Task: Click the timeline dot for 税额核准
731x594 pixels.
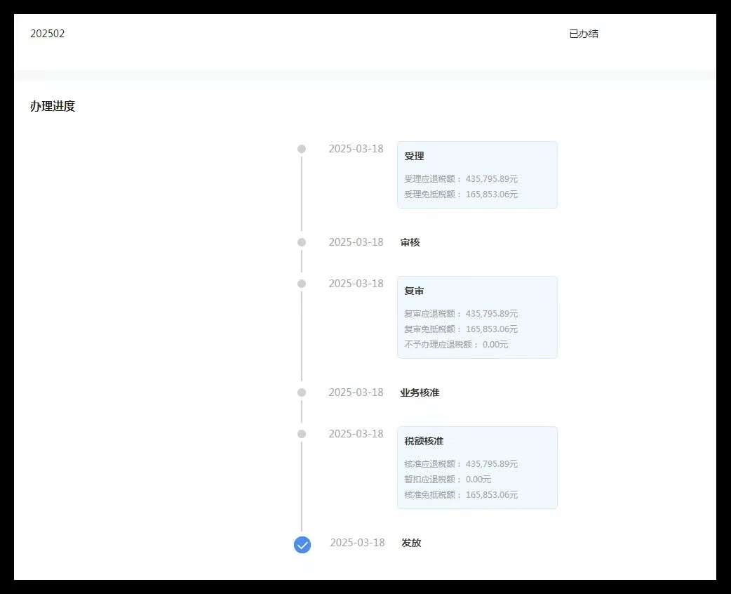Action: pyautogui.click(x=302, y=434)
